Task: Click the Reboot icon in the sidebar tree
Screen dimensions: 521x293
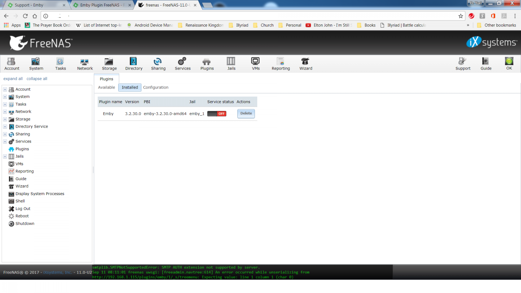Action: (x=11, y=216)
